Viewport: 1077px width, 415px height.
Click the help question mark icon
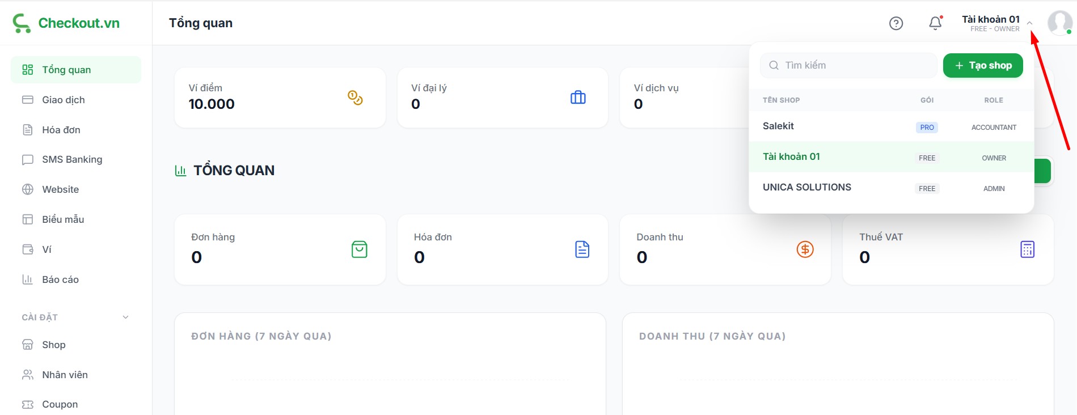(x=896, y=23)
